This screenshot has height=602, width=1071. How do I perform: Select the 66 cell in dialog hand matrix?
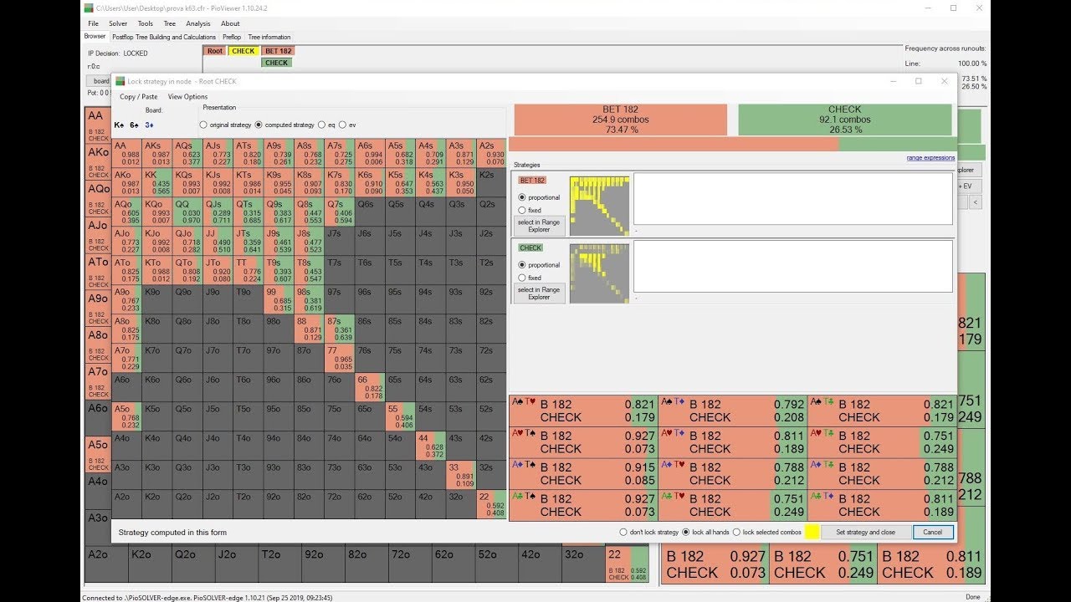click(x=369, y=388)
